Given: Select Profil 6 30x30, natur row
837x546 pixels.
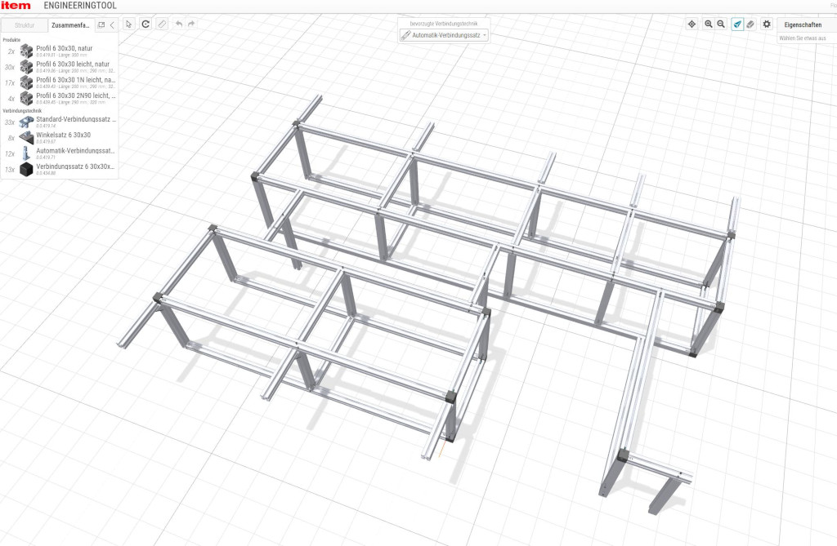Looking at the screenshot, I should (x=59, y=51).
